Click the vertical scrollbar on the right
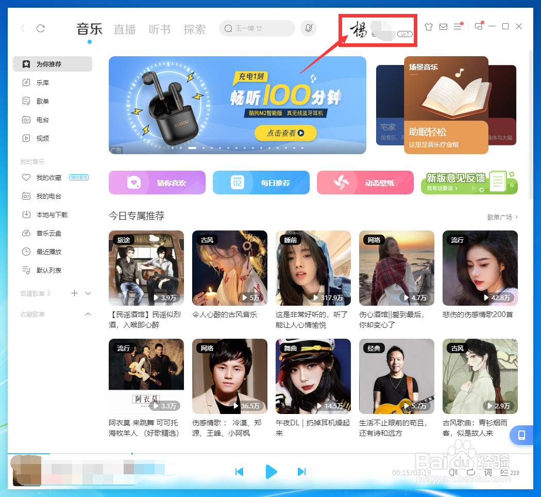 click(531, 125)
